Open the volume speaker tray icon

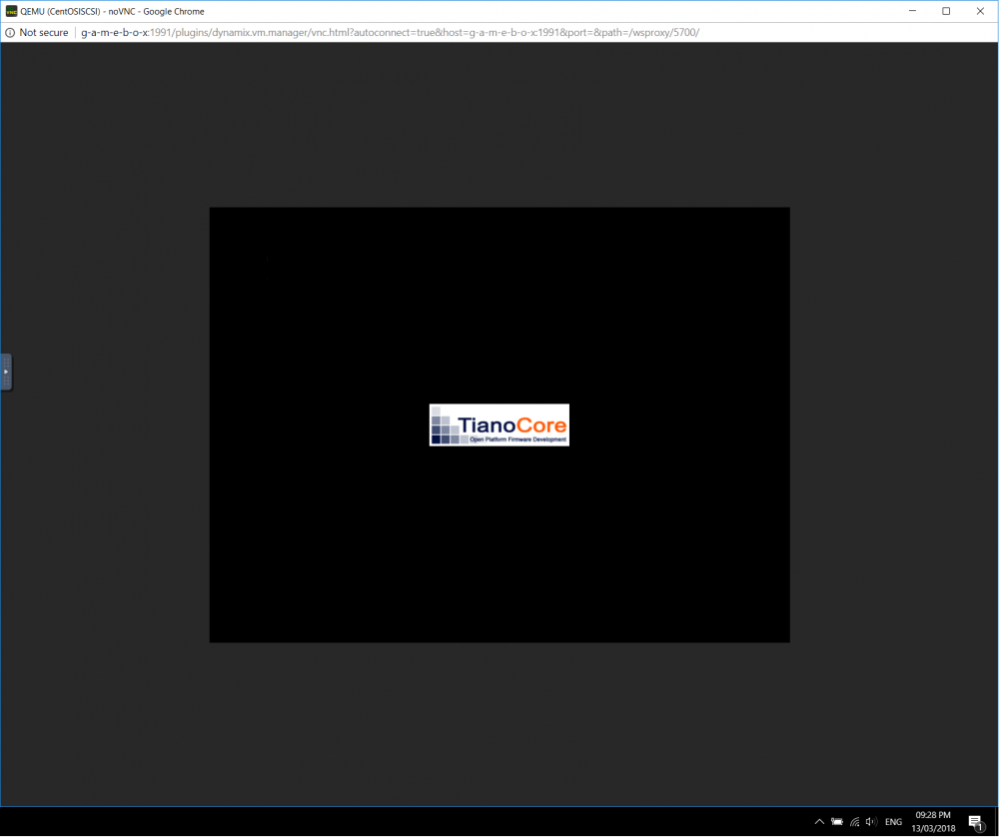871,822
